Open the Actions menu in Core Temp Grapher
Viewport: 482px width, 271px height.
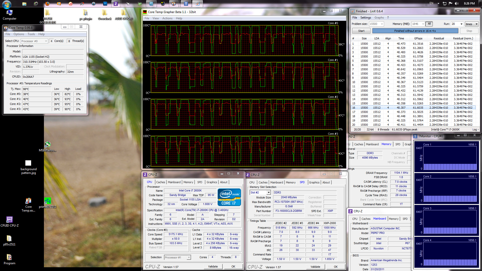167,18
